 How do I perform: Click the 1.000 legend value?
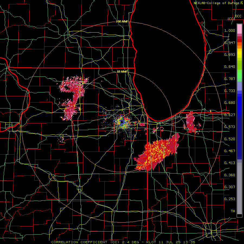point(230,30)
